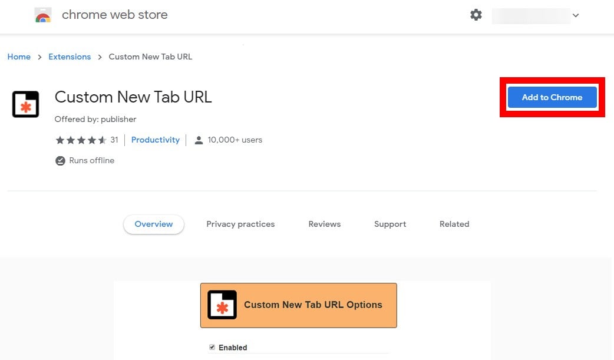Click the Add to Chrome button
The image size is (614, 360).
[552, 97]
